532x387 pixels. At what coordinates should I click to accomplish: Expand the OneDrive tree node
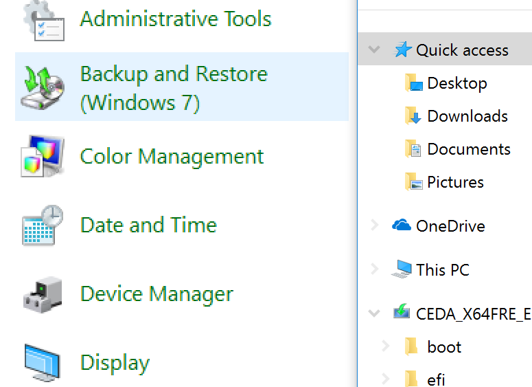(x=375, y=225)
